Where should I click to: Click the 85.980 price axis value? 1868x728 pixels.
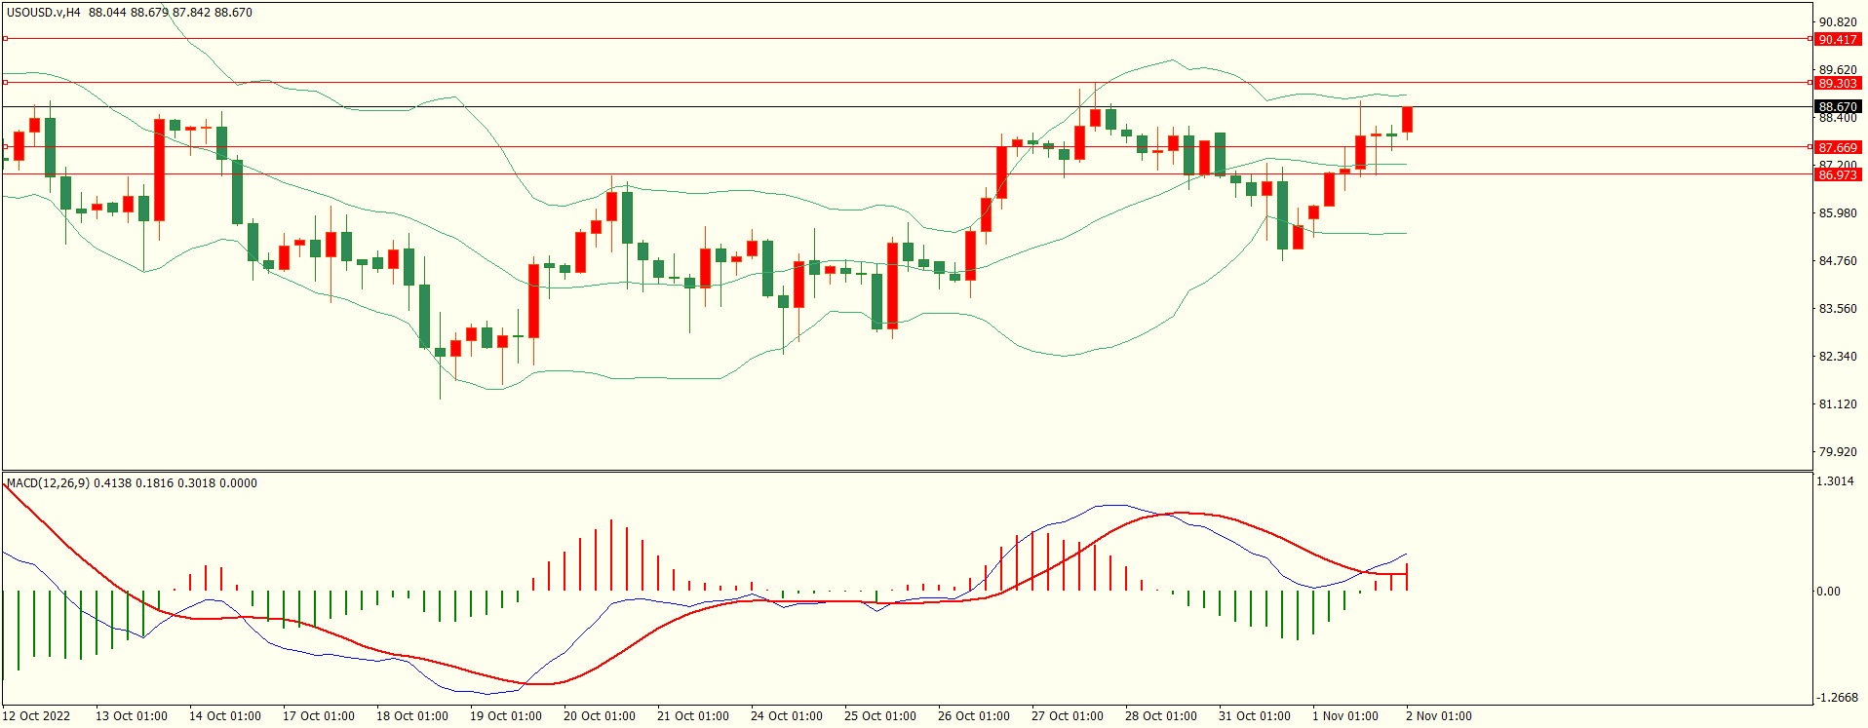pos(1838,213)
